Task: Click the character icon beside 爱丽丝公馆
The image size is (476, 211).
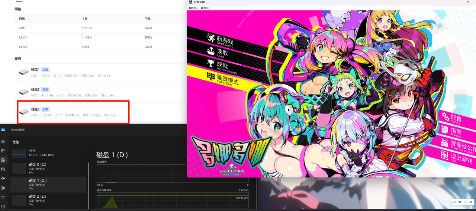Action: pos(445,142)
